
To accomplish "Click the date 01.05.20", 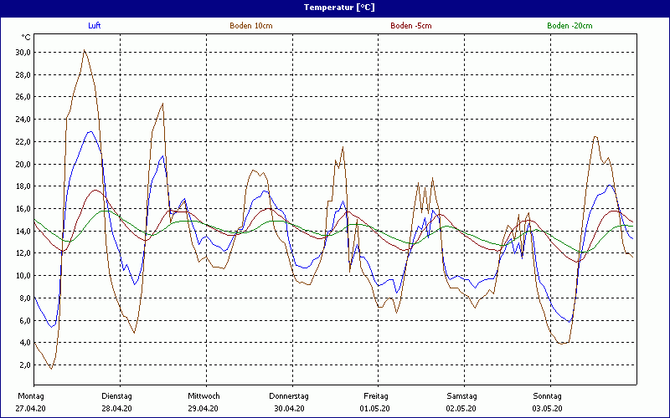I will coord(374,409).
